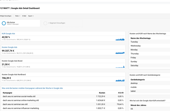Select the Alle Nutzer segment circle

pos(4,23)
